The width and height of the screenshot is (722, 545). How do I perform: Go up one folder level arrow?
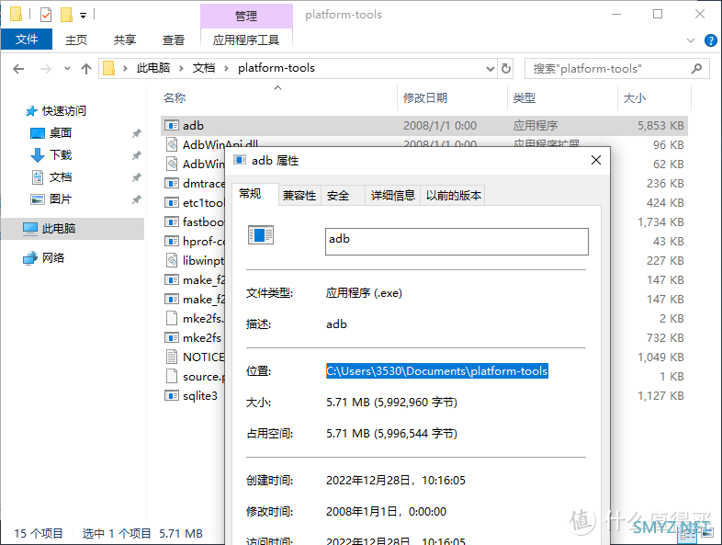point(86,69)
